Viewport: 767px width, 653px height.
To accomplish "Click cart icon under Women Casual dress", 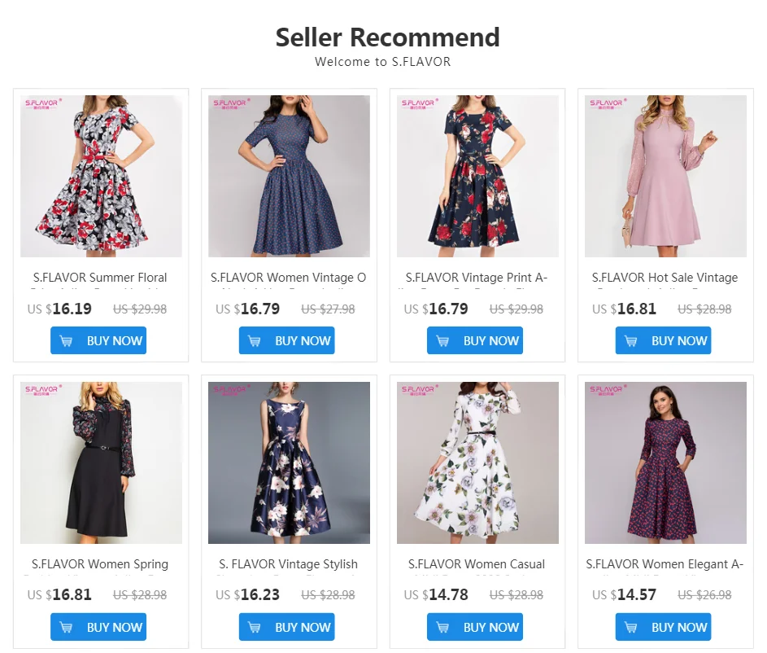I will 442,627.
